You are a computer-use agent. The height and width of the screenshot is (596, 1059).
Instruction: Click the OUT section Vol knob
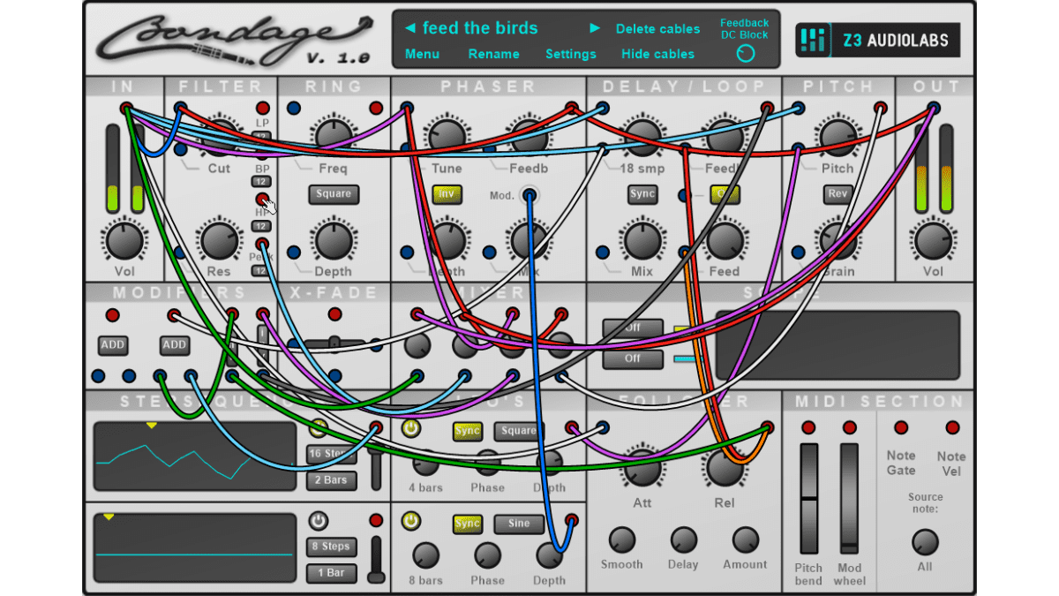pos(933,240)
